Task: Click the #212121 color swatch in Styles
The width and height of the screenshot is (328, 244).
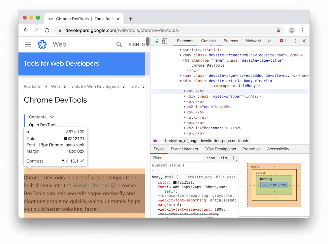Action: (x=175, y=182)
